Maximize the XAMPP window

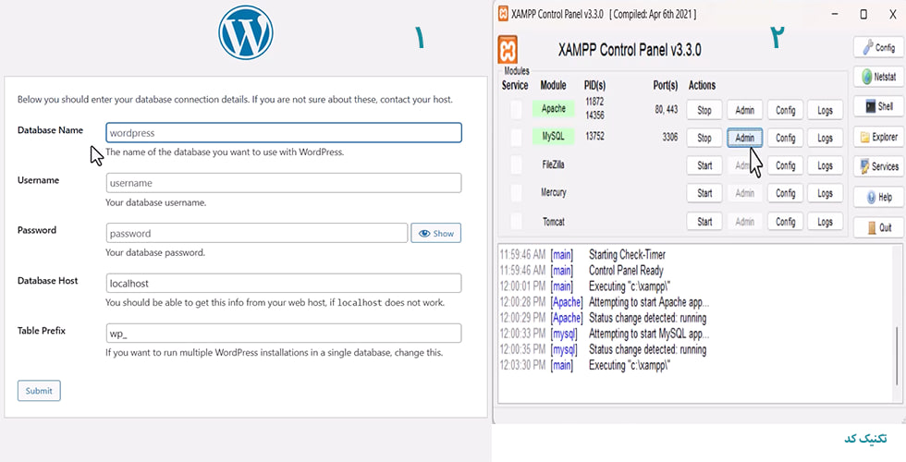[x=863, y=14]
